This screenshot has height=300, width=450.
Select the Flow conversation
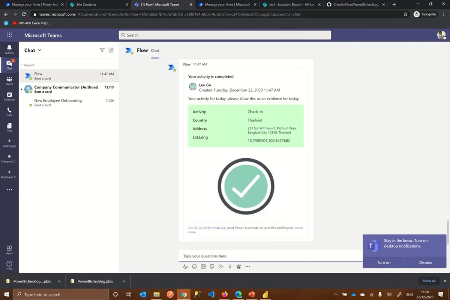tap(69, 76)
